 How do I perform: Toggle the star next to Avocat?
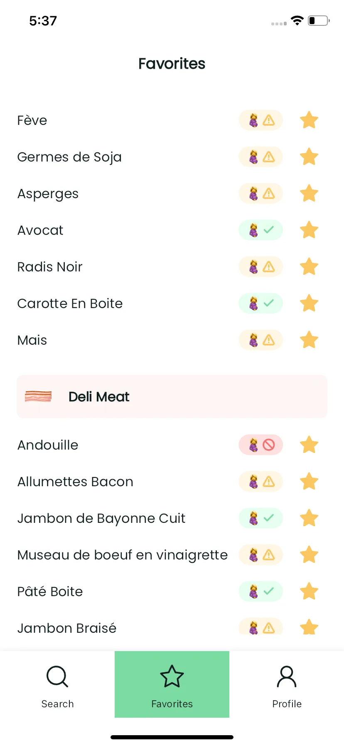coord(309,230)
